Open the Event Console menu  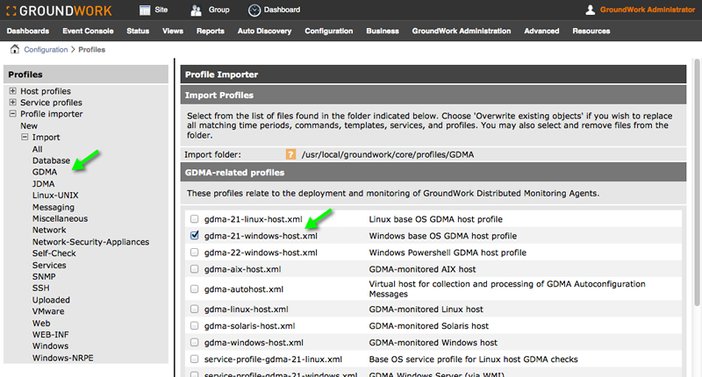tap(88, 32)
